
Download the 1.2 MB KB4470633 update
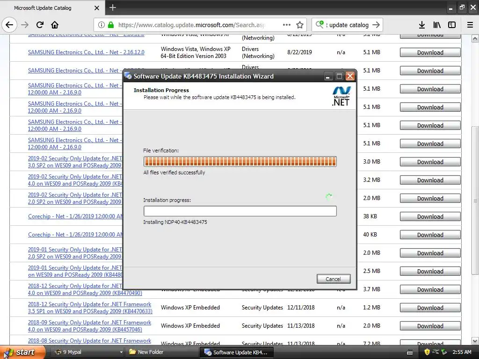click(430, 308)
